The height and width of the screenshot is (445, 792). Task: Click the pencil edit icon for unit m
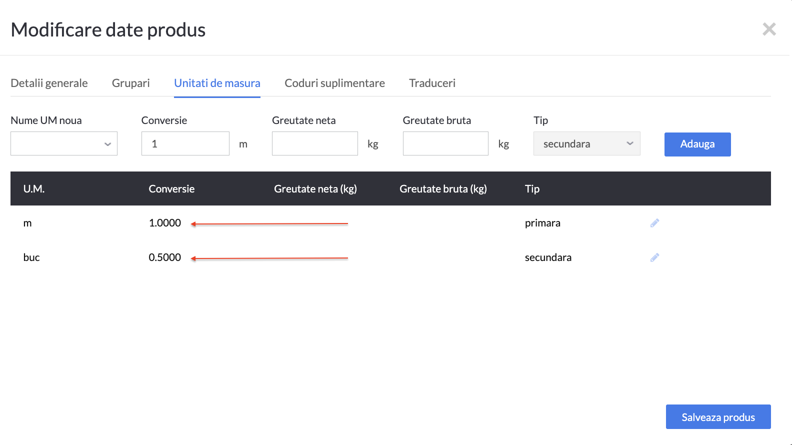pyautogui.click(x=654, y=223)
